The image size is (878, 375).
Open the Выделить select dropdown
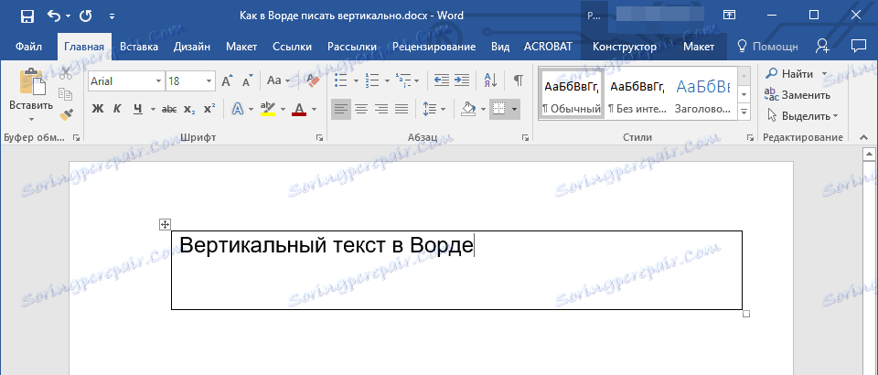pos(802,116)
